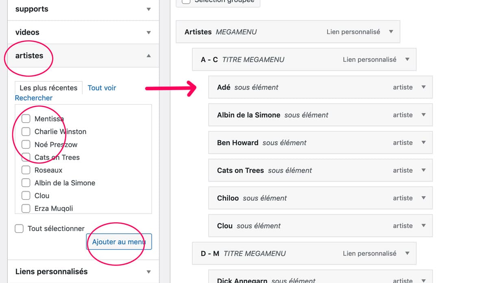This screenshot has height=283, width=488.
Task: Select the Albin de la Simone menu title
Action: [x=248, y=115]
